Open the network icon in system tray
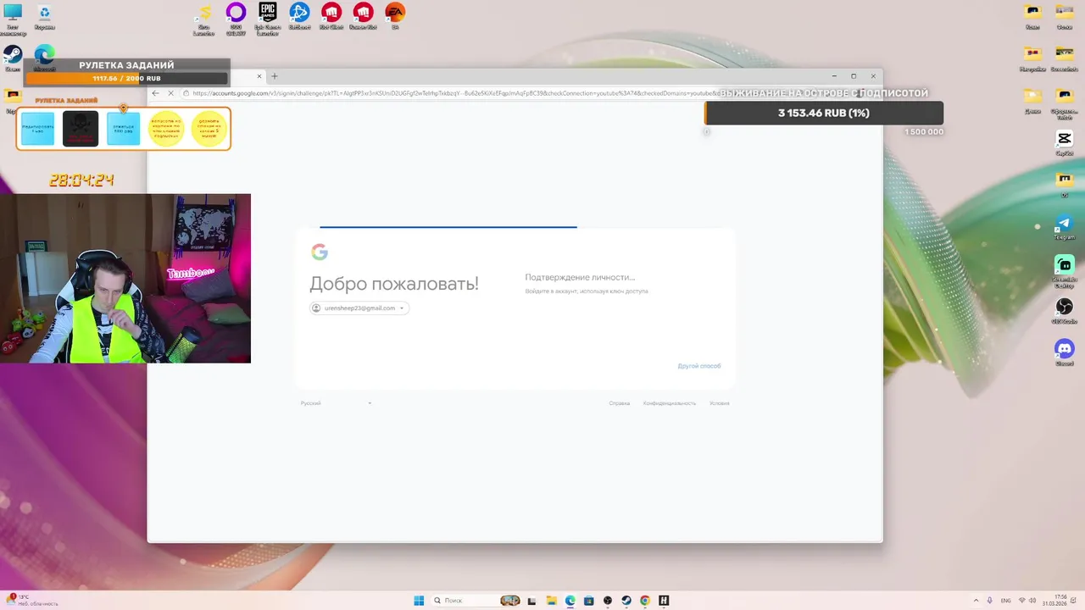This screenshot has height=610, width=1085. 1021,601
